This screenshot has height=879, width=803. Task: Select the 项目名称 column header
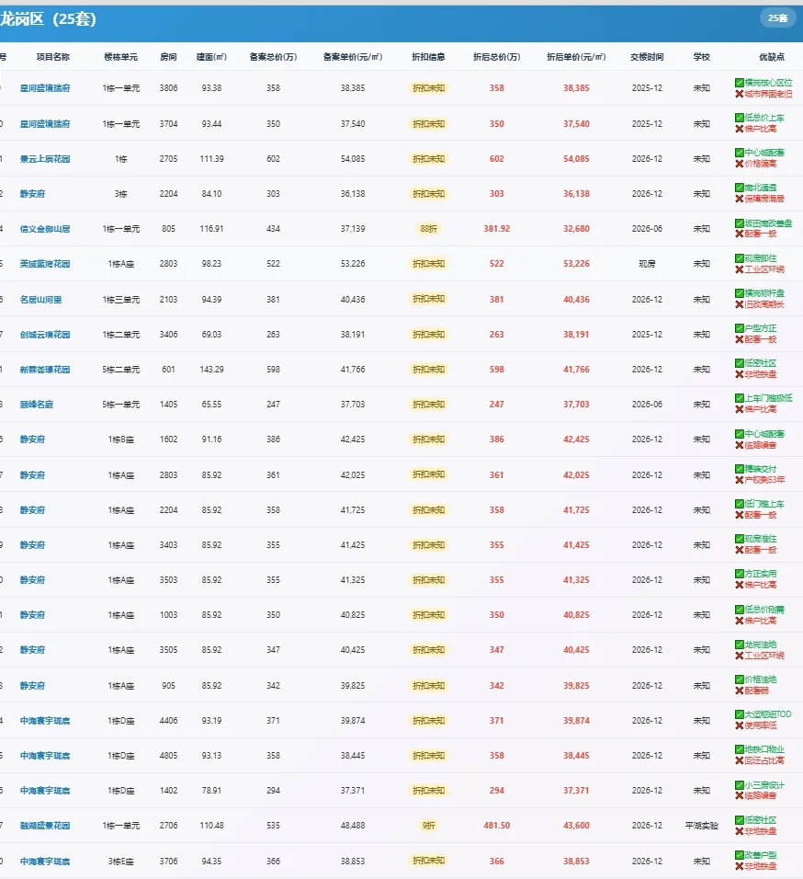(52, 57)
